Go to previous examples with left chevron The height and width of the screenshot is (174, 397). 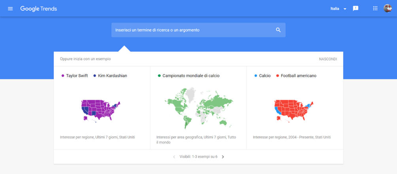point(174,157)
